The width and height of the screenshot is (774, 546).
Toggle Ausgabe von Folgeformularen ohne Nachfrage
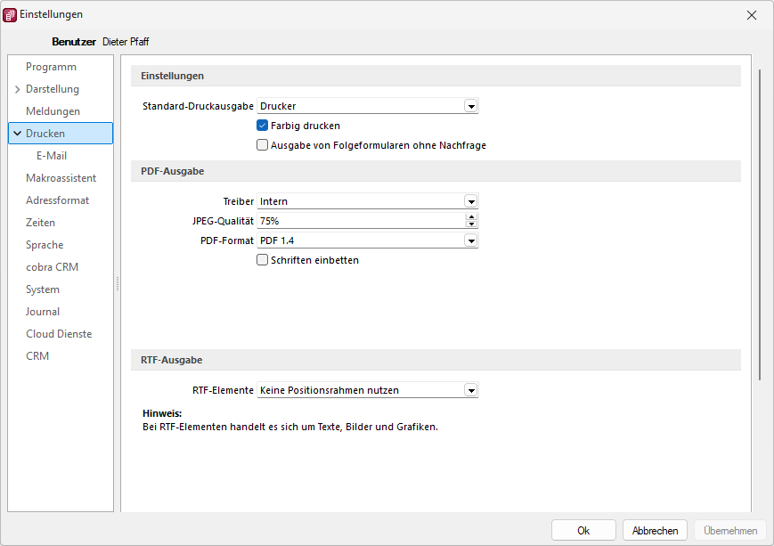point(262,145)
